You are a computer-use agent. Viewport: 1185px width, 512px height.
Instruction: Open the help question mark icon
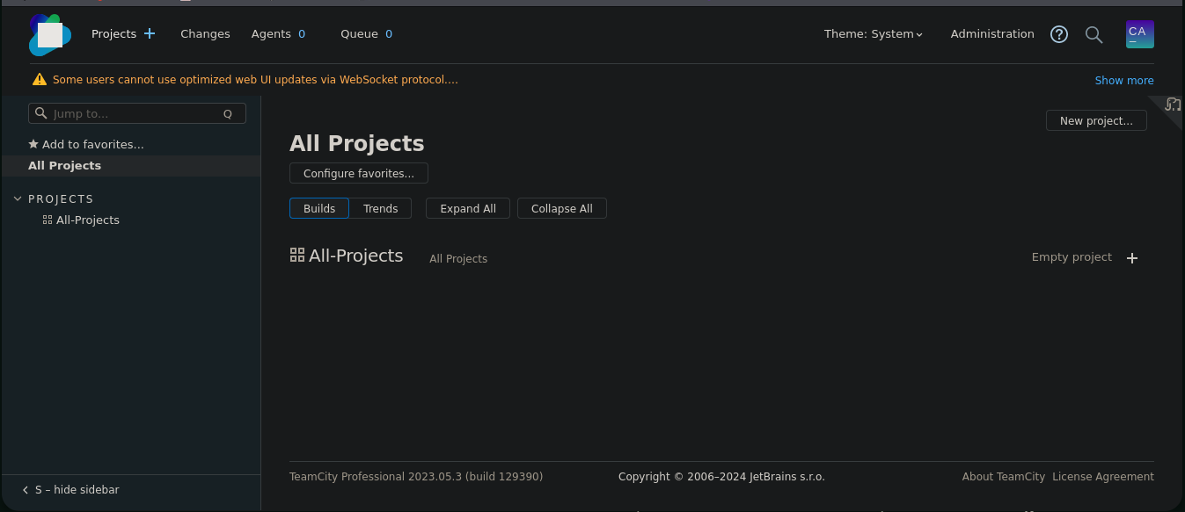[1059, 34]
